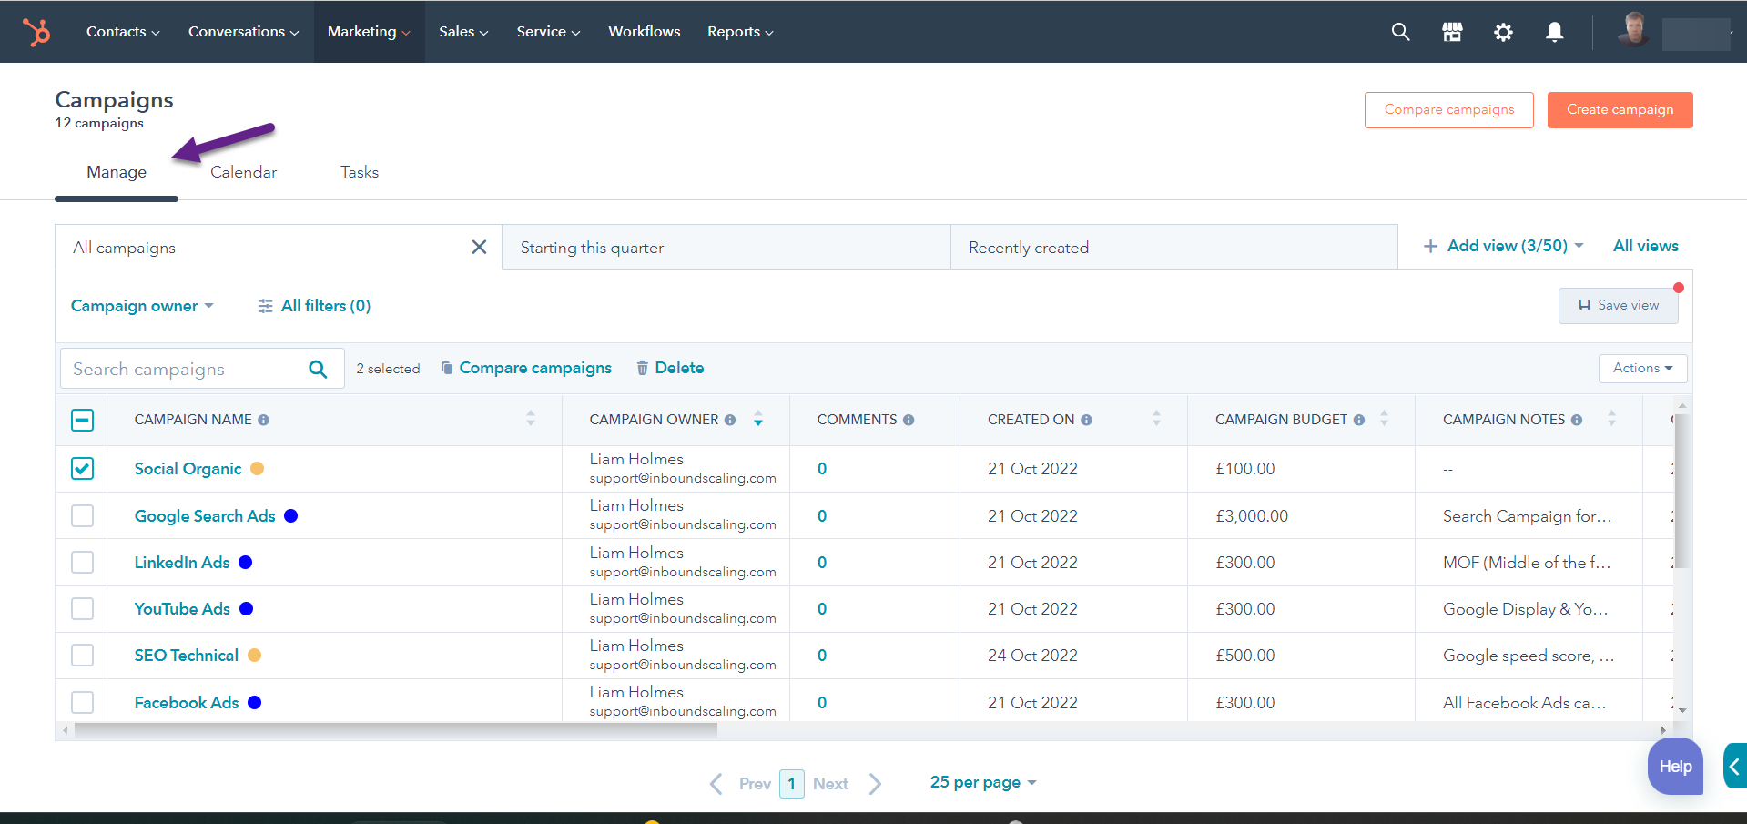This screenshot has height=824, width=1747.
Task: Open the marketplace icon
Action: [1452, 32]
